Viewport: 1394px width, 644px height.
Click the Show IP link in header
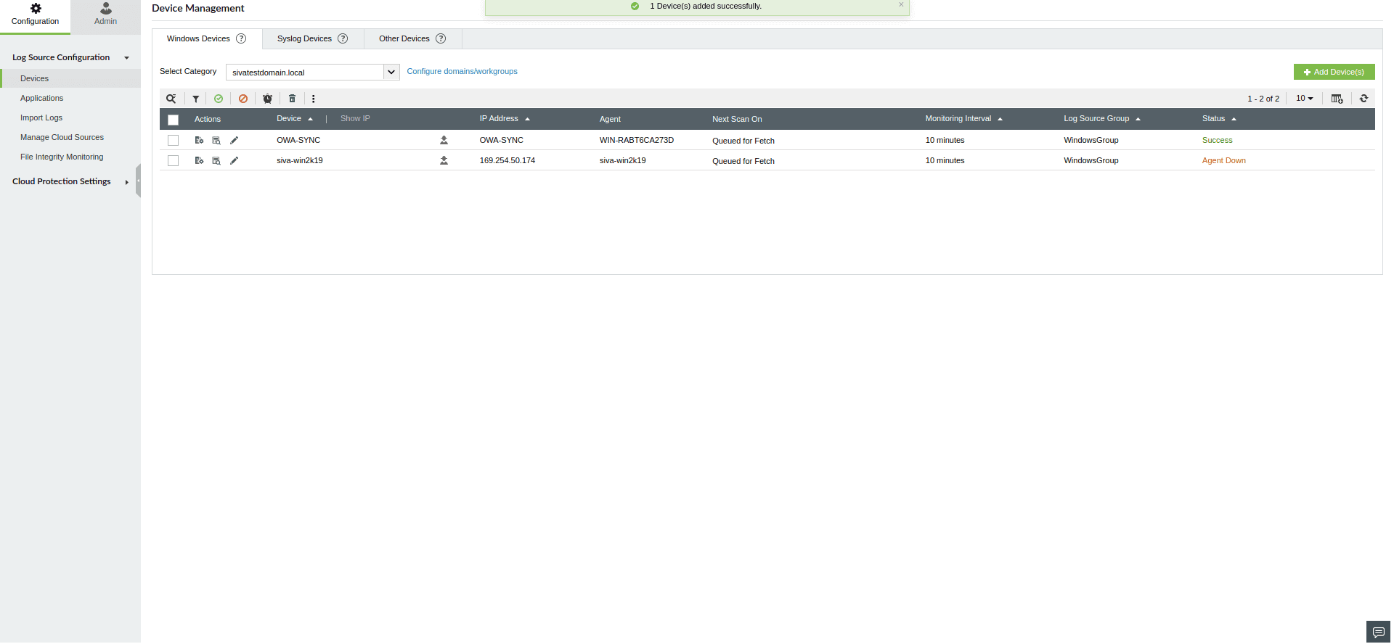(355, 119)
